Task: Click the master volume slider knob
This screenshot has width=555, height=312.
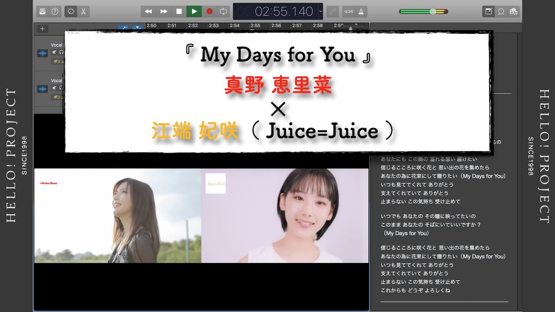Action: point(432,11)
